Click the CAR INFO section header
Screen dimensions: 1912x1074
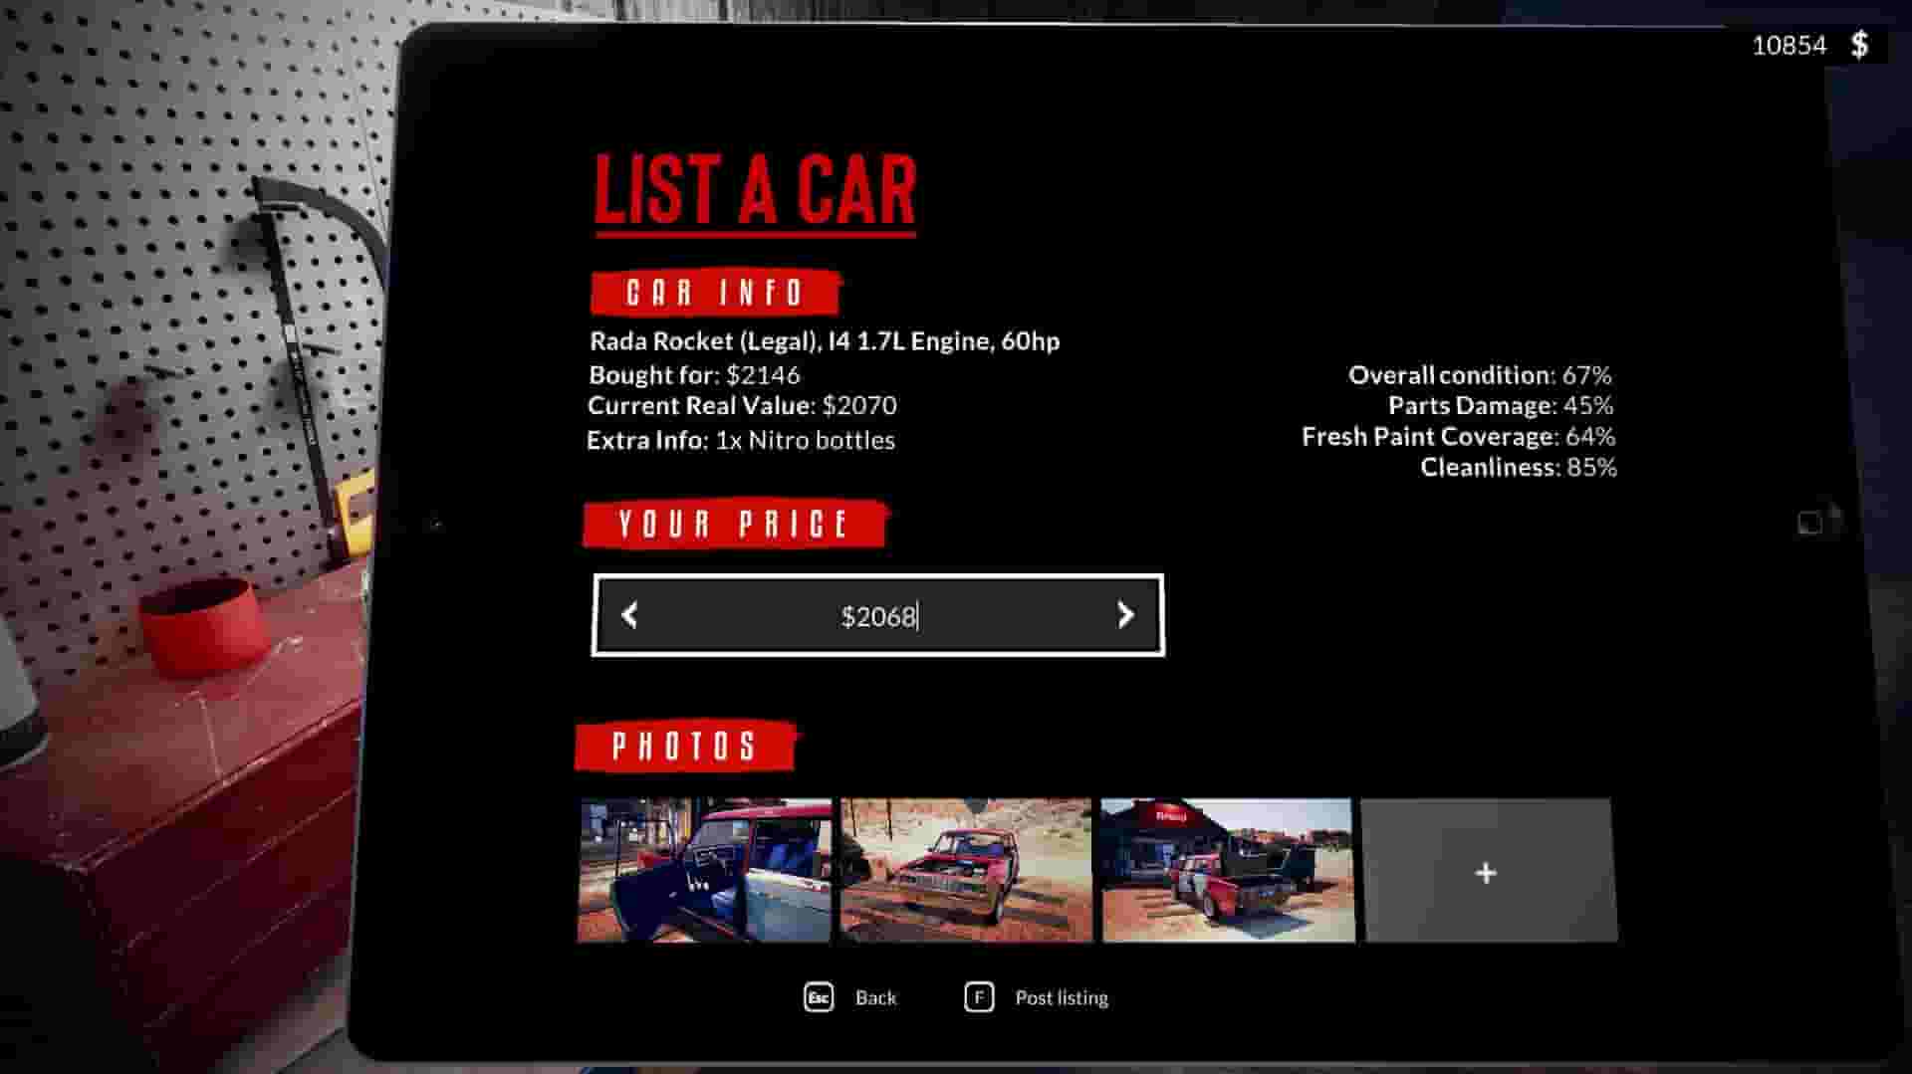(x=715, y=292)
